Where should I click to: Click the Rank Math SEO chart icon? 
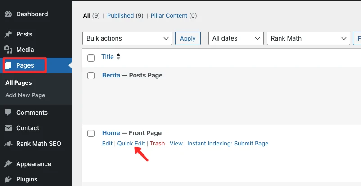coord(8,144)
